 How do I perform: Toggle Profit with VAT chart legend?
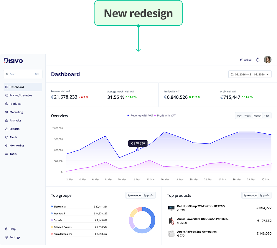pos(165,116)
